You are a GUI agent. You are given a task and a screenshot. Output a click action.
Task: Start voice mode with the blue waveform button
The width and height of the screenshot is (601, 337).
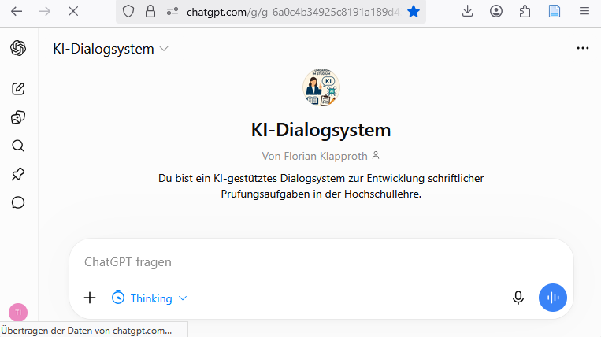(552, 298)
